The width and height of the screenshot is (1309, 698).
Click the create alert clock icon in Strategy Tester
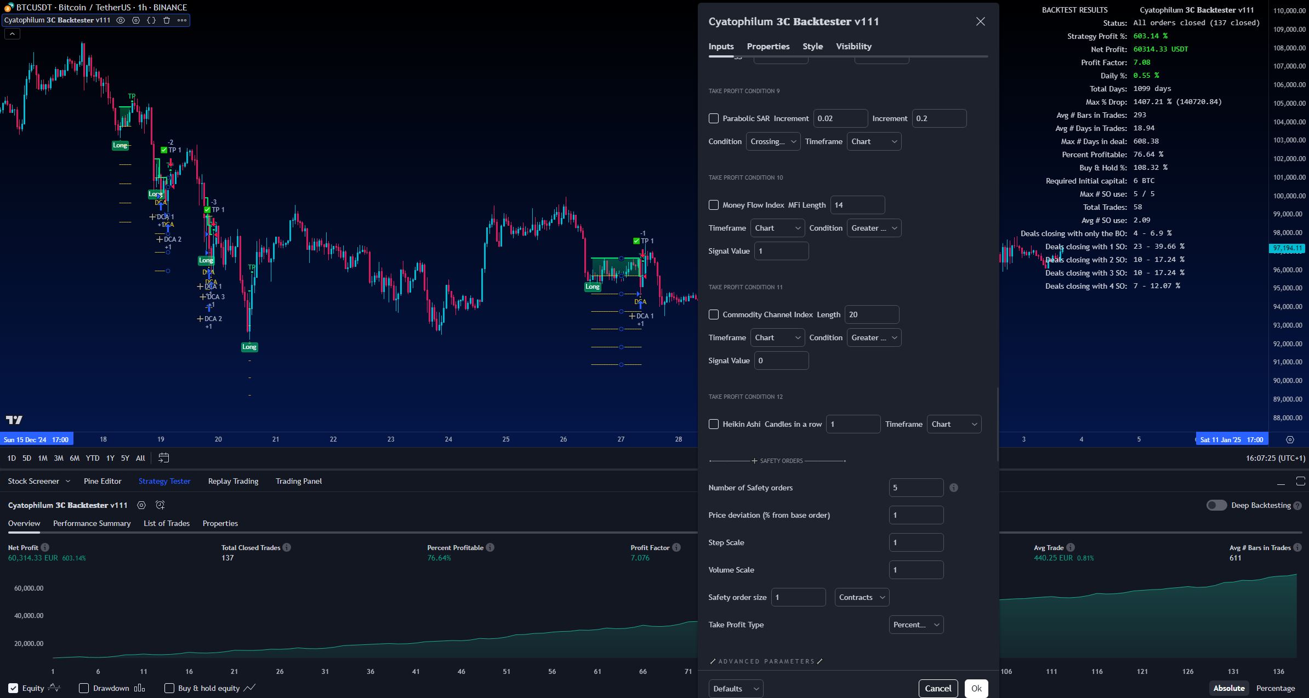[160, 505]
